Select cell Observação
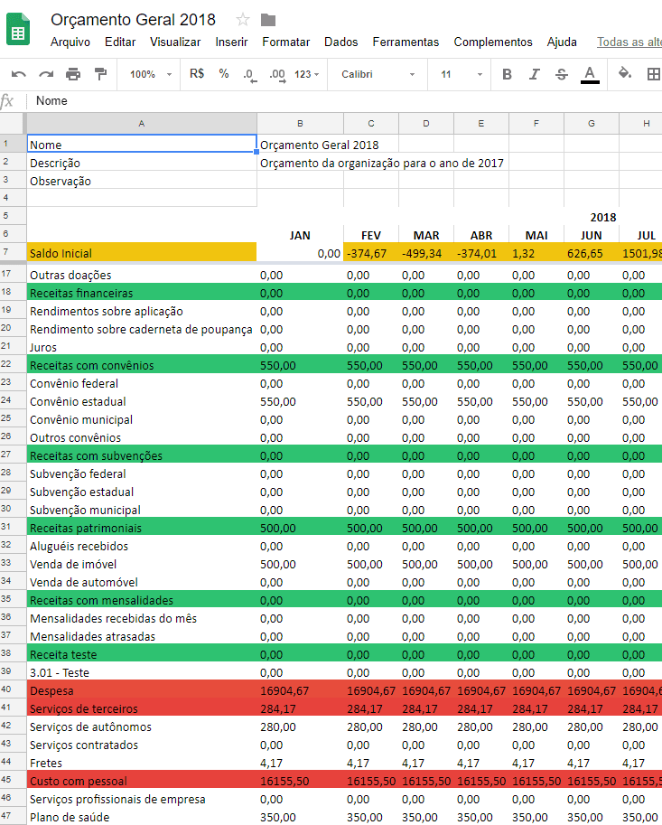The height and width of the screenshot is (825, 662). point(142,180)
